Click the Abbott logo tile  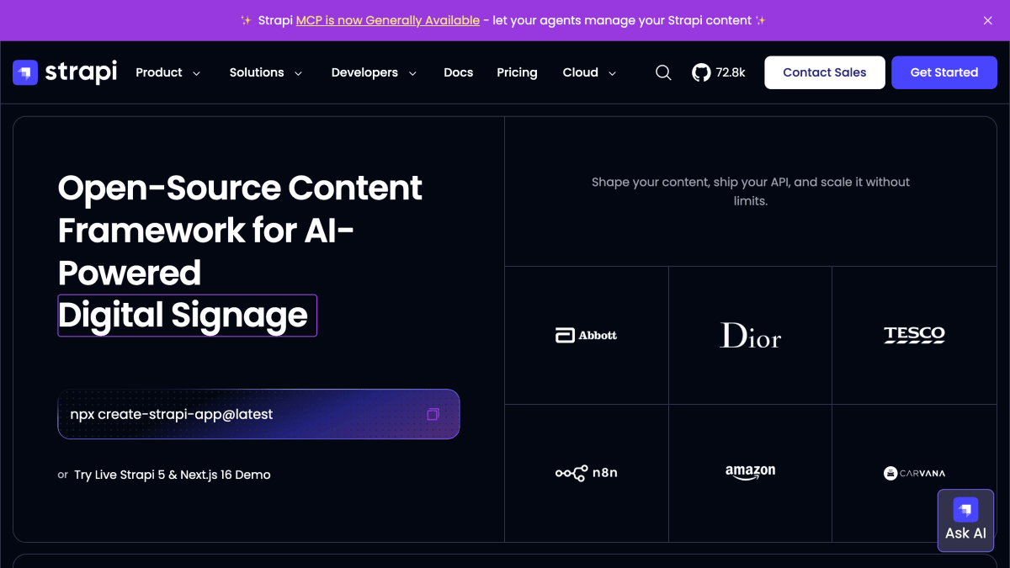[587, 336]
